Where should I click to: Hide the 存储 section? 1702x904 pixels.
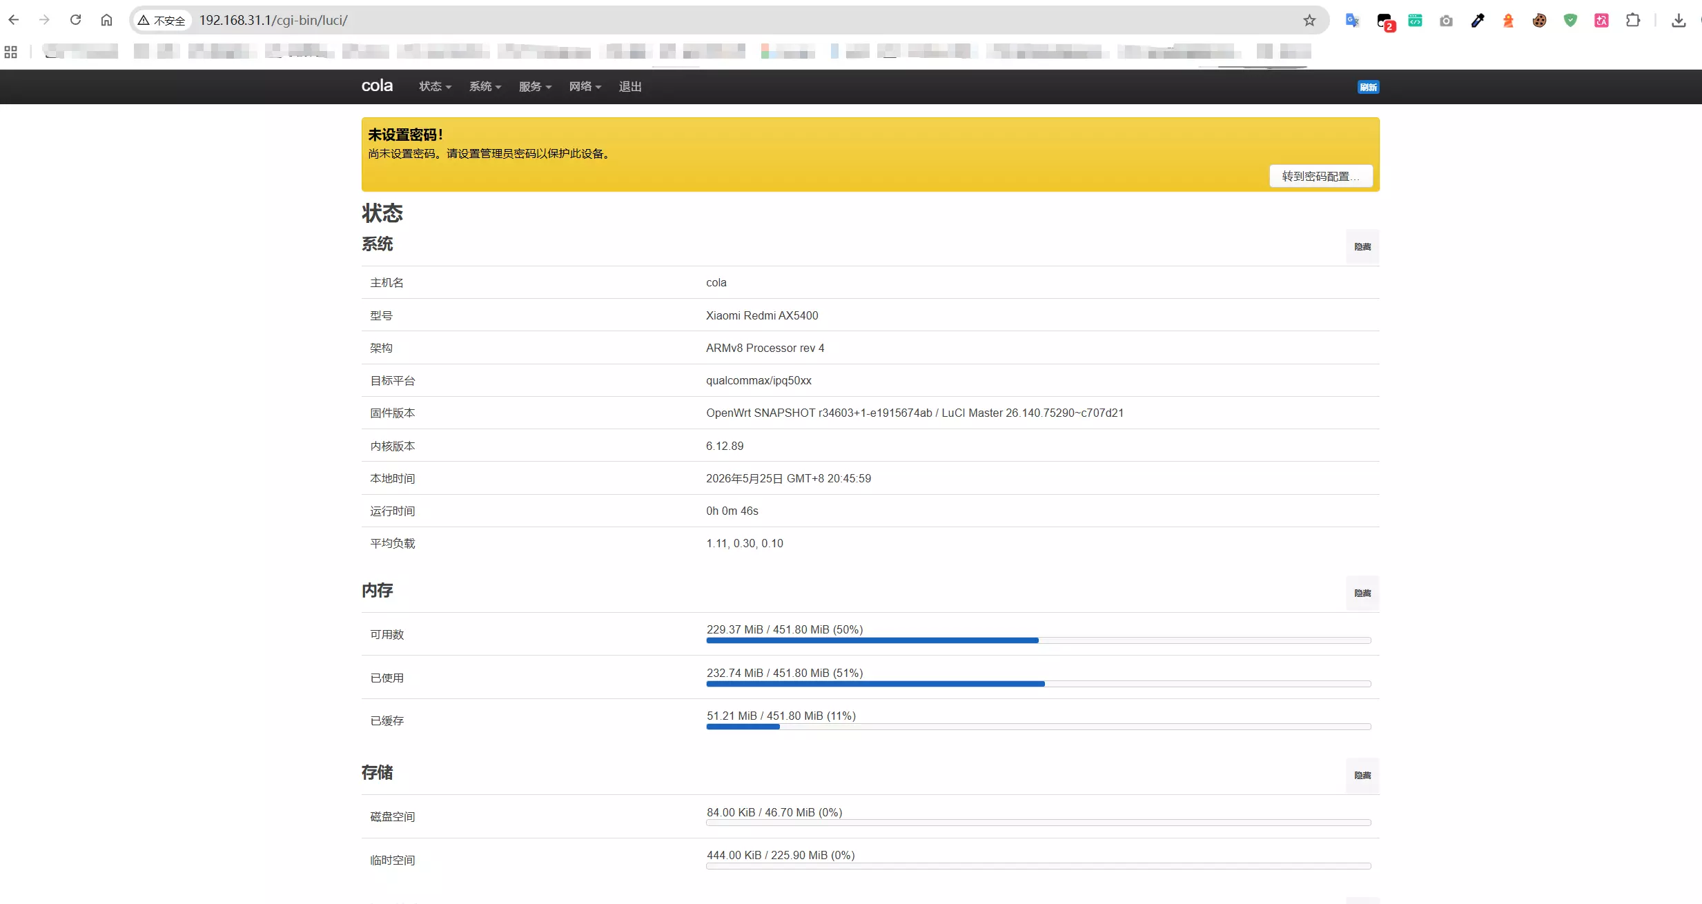tap(1362, 775)
